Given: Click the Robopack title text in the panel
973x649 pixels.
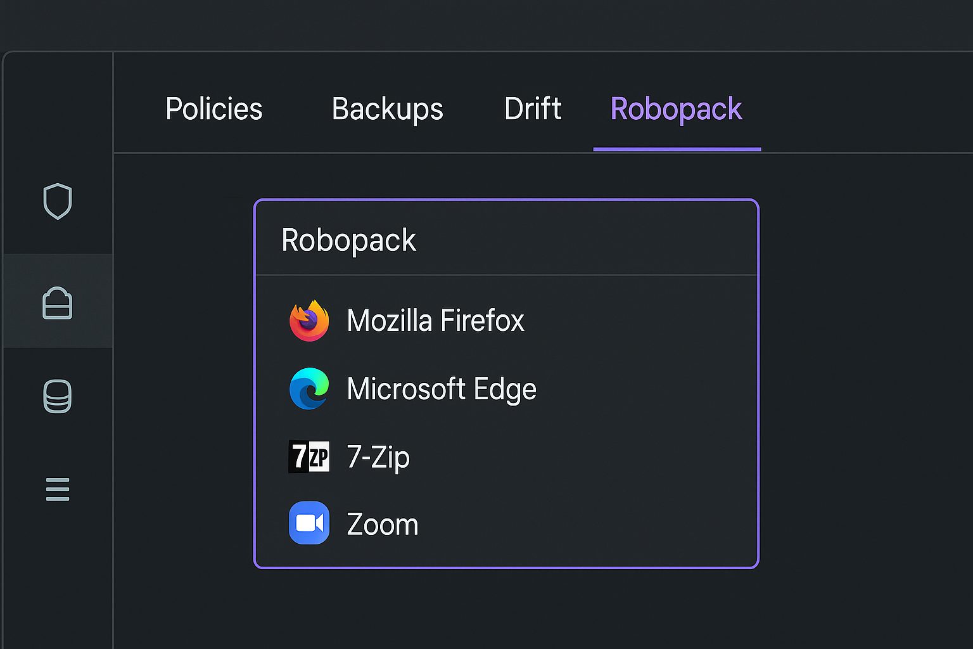Looking at the screenshot, I should (349, 240).
